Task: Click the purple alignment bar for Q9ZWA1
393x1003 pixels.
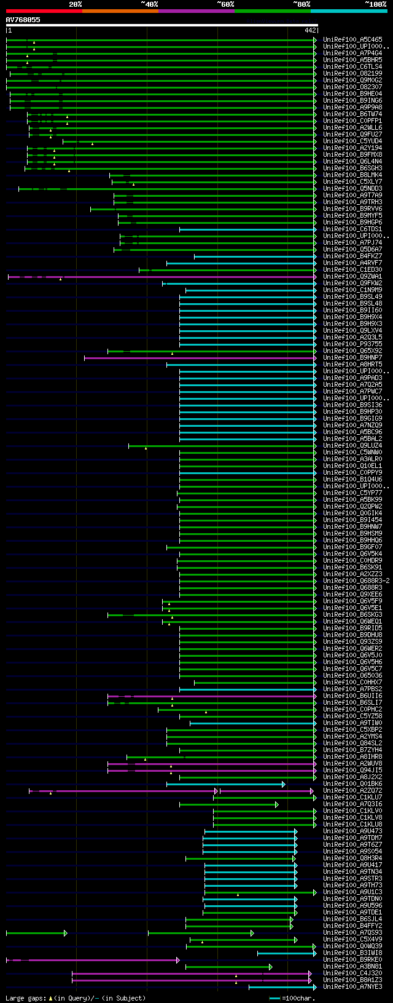Action: pyautogui.click(x=162, y=277)
